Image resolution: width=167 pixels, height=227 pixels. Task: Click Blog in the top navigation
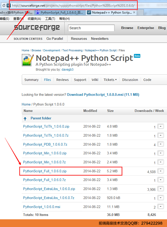tap(162, 28)
